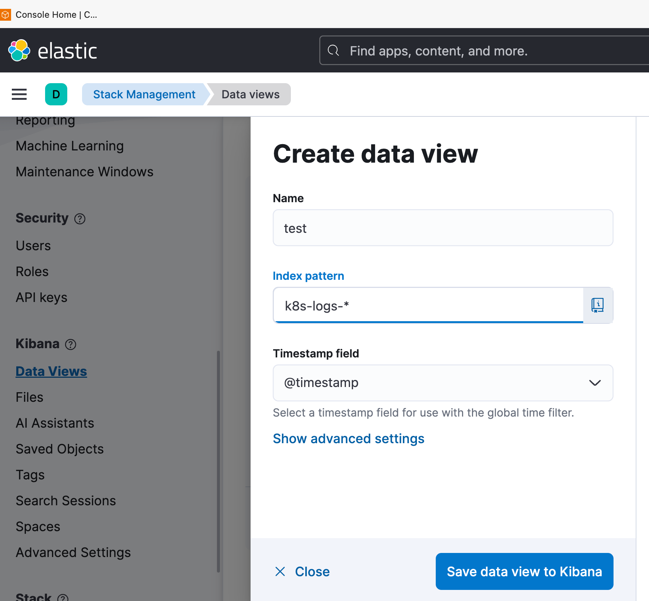The width and height of the screenshot is (649, 601).
Task: Open Spaces in sidebar
Action: pos(38,527)
